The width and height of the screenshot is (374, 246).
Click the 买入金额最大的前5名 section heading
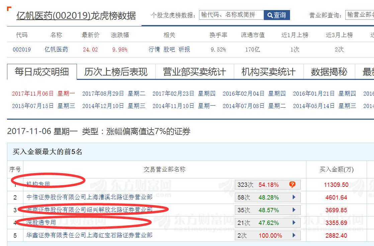pyautogui.click(x=48, y=152)
